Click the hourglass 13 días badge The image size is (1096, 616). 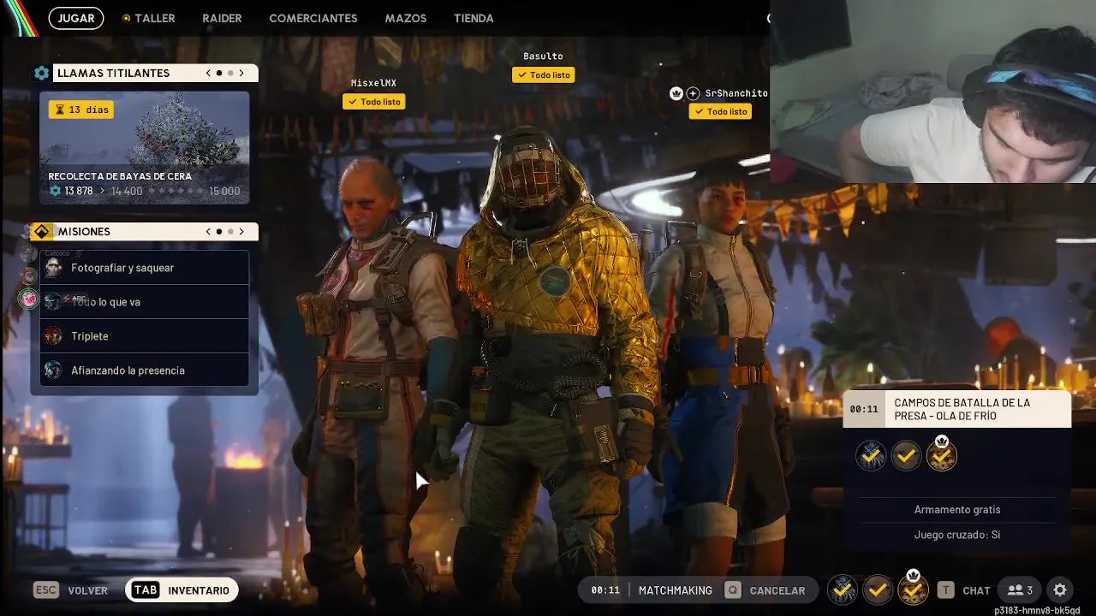80,110
